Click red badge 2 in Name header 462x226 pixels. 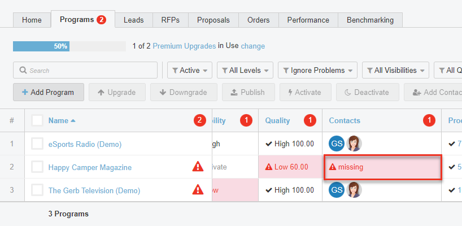point(199,120)
